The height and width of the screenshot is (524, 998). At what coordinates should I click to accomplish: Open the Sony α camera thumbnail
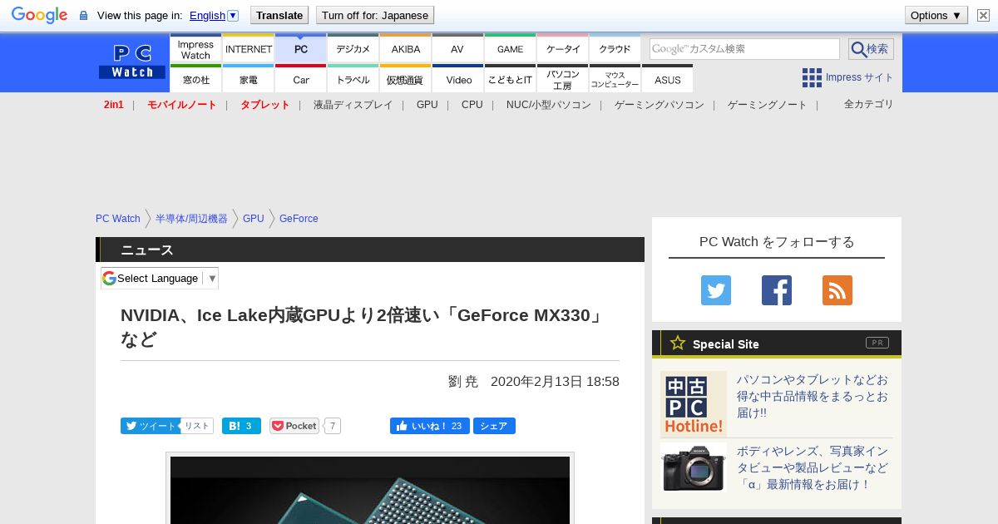click(x=694, y=467)
